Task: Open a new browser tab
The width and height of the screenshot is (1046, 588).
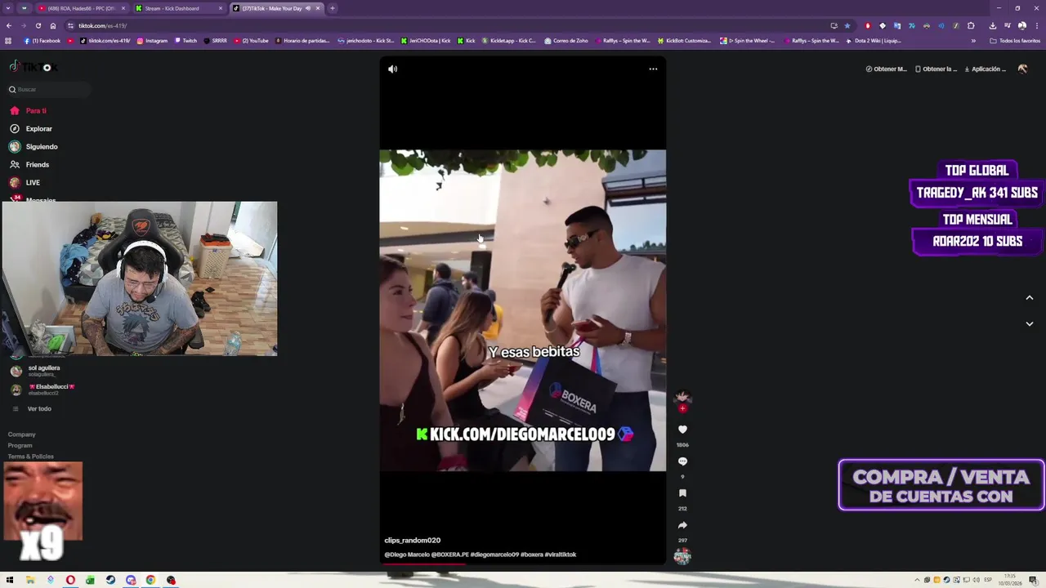Action: (x=333, y=8)
